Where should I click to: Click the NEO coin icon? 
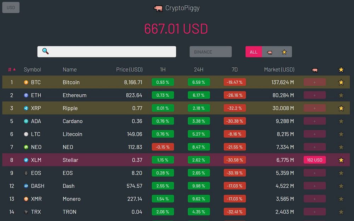point(26,147)
